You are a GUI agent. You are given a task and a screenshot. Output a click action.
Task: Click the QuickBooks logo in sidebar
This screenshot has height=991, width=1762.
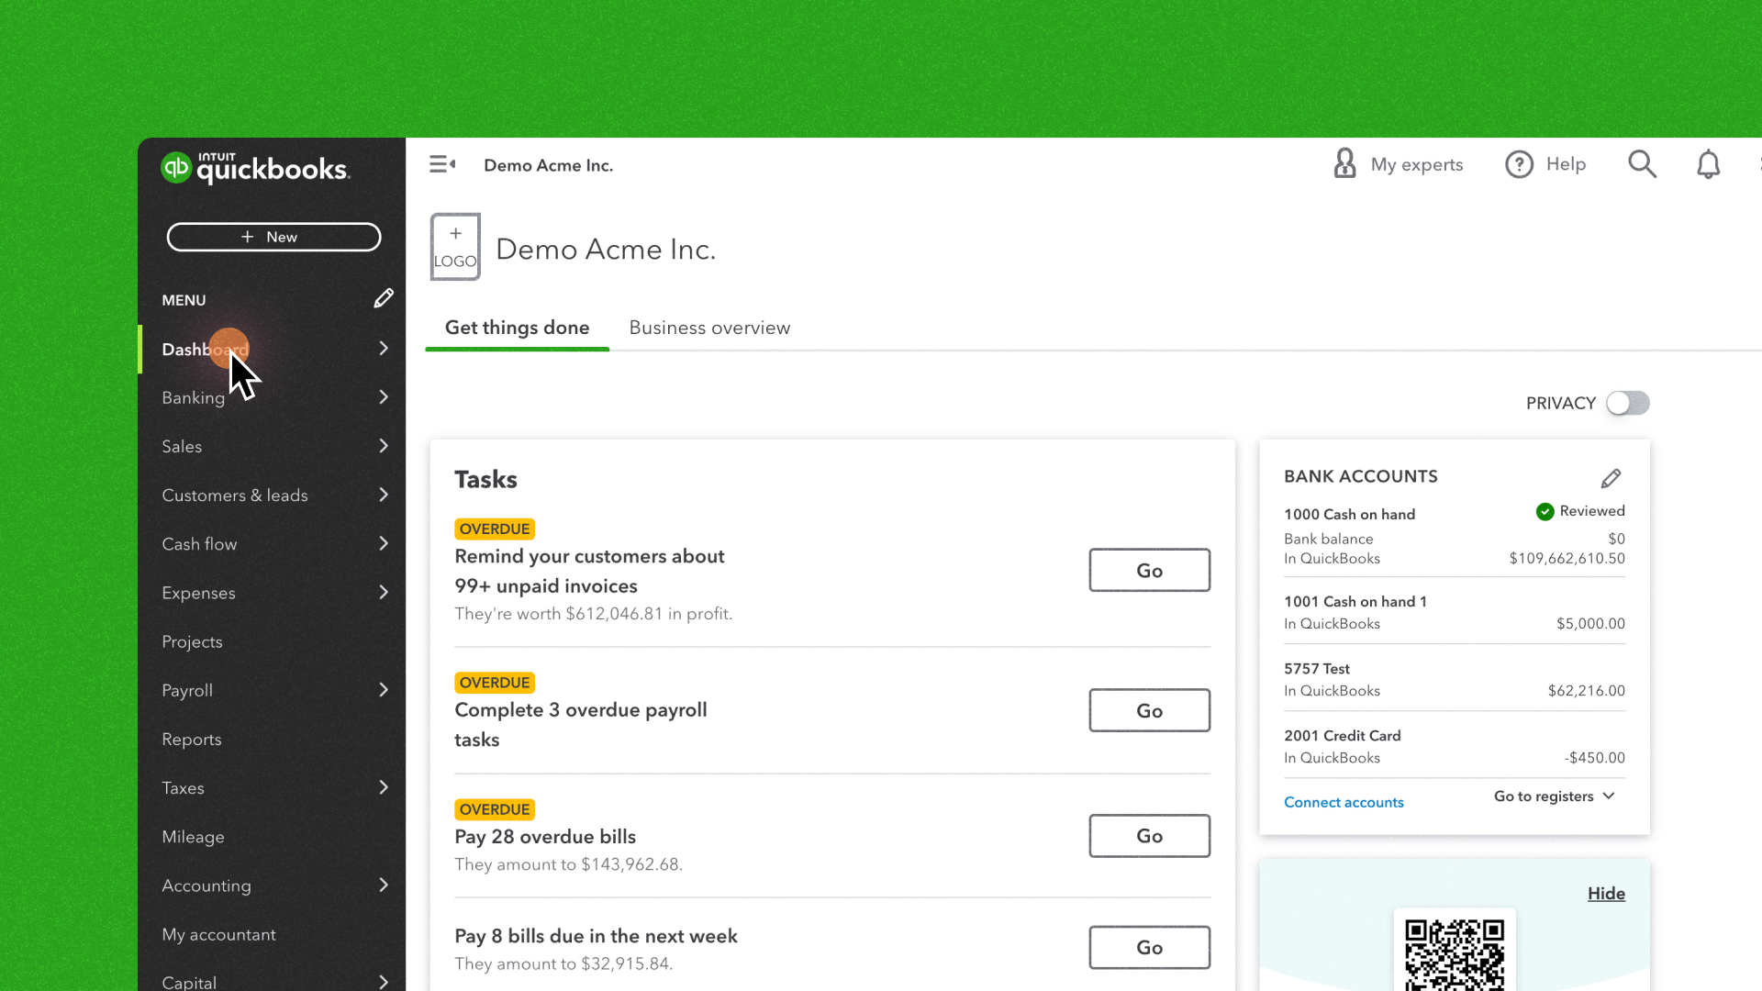(255, 168)
